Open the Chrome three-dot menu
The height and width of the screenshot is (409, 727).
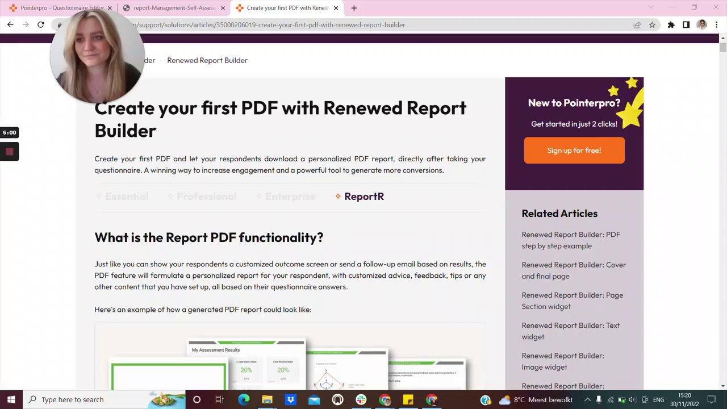point(717,25)
